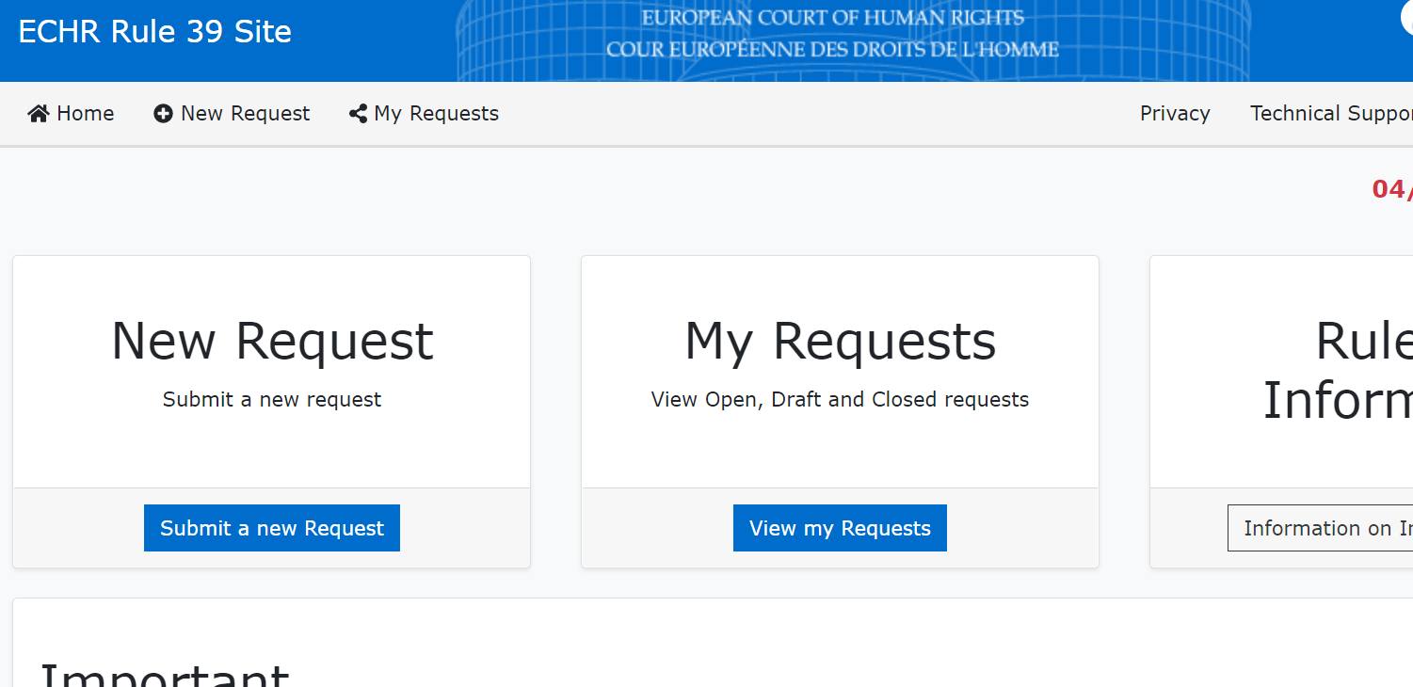Click the Rule Information card heading
The width and height of the screenshot is (1413, 687).
click(x=1337, y=370)
